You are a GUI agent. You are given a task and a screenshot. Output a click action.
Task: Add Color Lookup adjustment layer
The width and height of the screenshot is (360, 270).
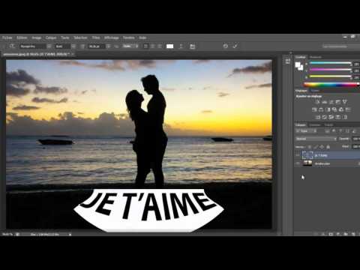click(348, 109)
